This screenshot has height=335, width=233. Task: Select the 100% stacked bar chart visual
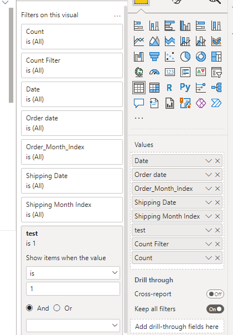pyautogui.click(x=201, y=26)
